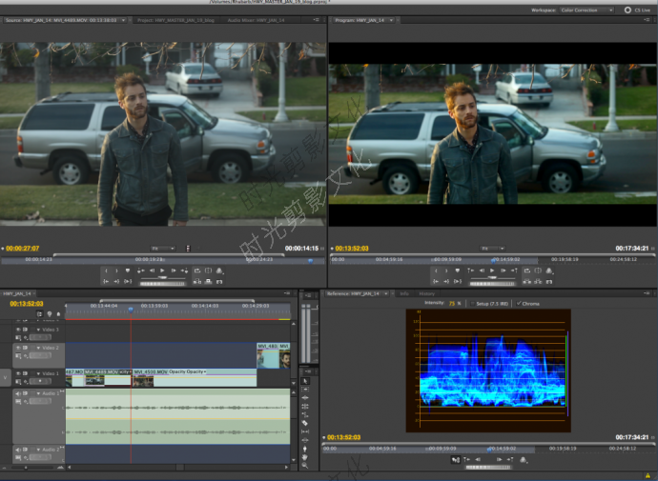The width and height of the screenshot is (658, 481).
Task: Collapse the Video 1 track
Action: 38,373
